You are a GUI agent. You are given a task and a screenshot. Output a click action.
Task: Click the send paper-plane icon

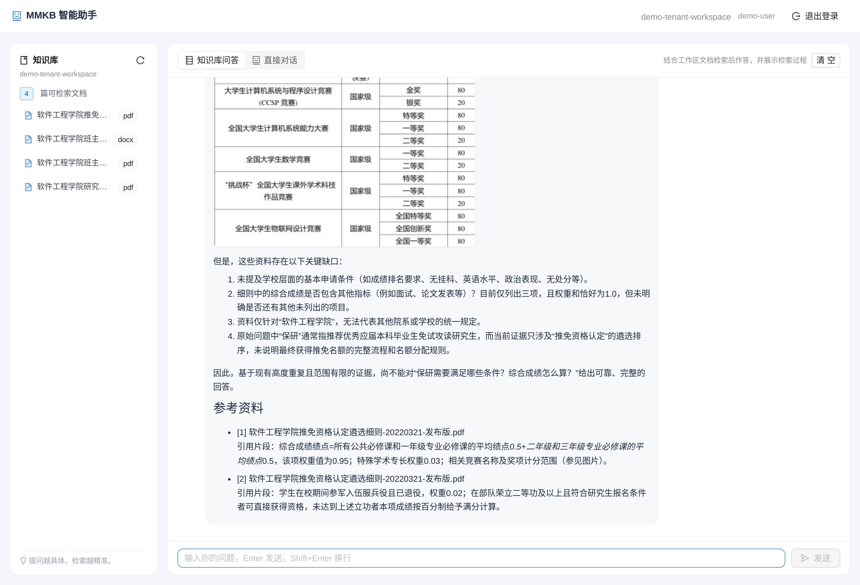coord(805,558)
